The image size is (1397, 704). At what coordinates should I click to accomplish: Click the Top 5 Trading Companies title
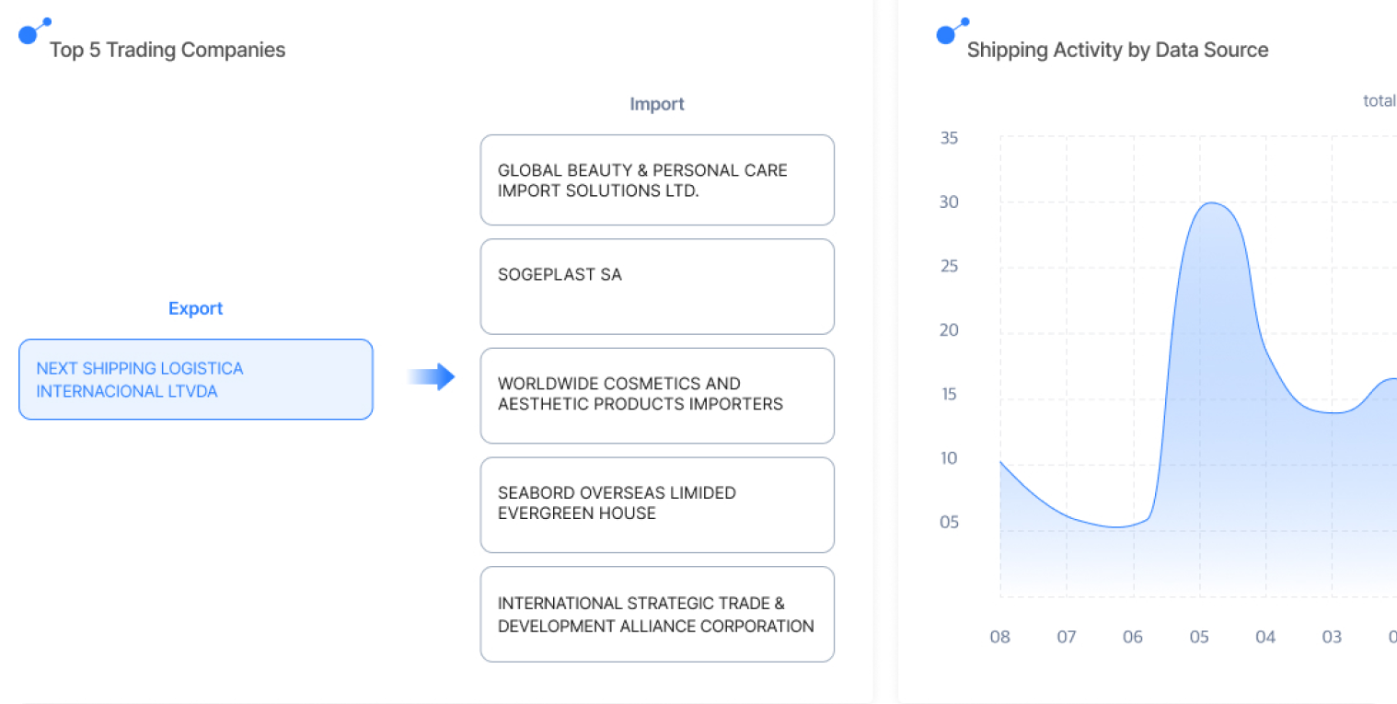(167, 50)
